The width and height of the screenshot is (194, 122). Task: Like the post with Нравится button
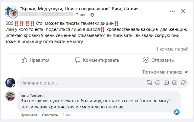(x=36, y=60)
